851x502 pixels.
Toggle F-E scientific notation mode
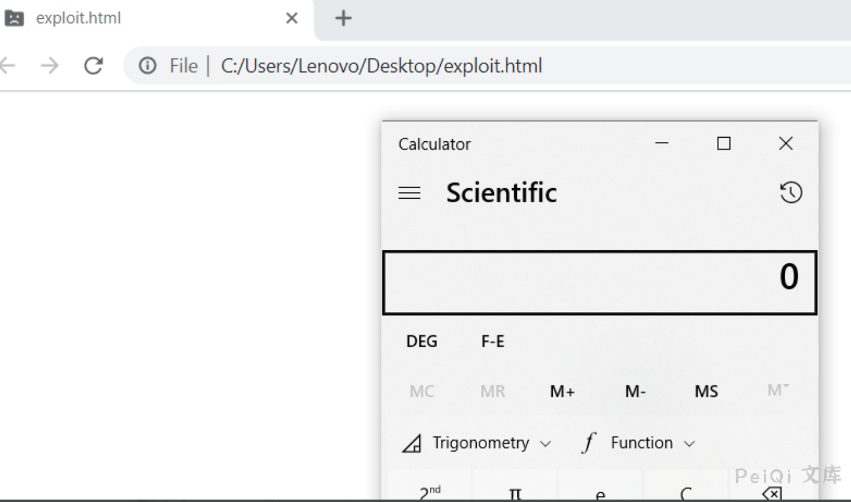coord(492,341)
